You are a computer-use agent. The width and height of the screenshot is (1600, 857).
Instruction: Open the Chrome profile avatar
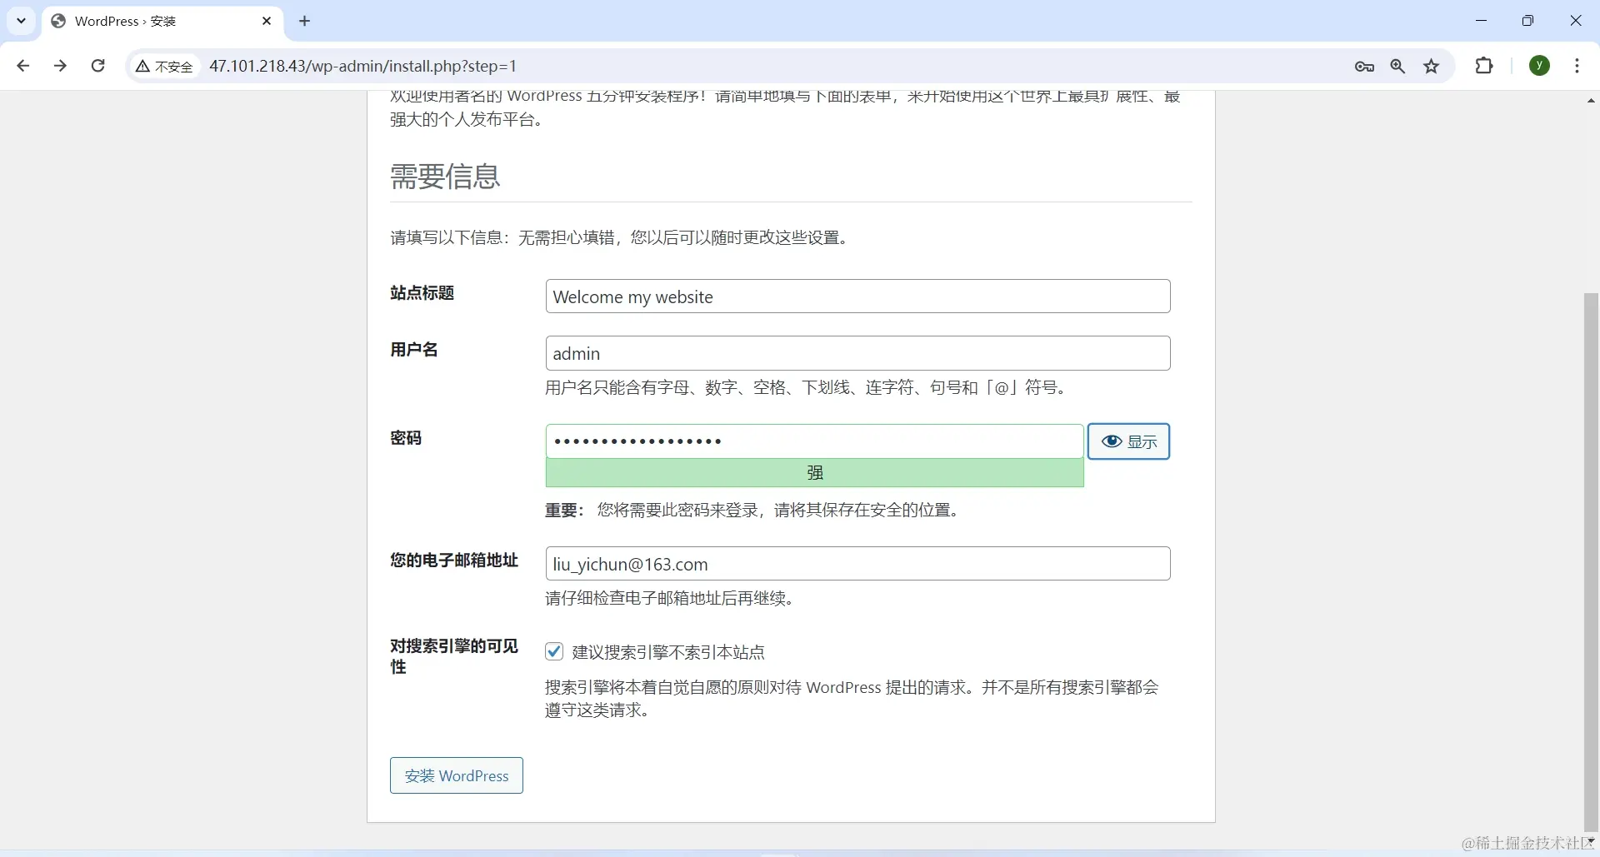(1539, 66)
